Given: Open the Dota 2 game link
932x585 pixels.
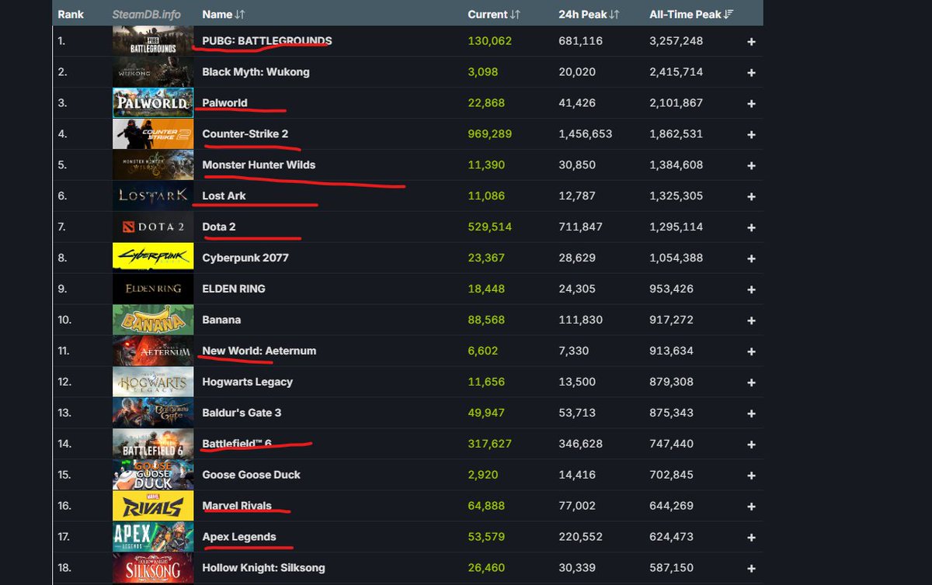Looking at the screenshot, I should [x=219, y=227].
